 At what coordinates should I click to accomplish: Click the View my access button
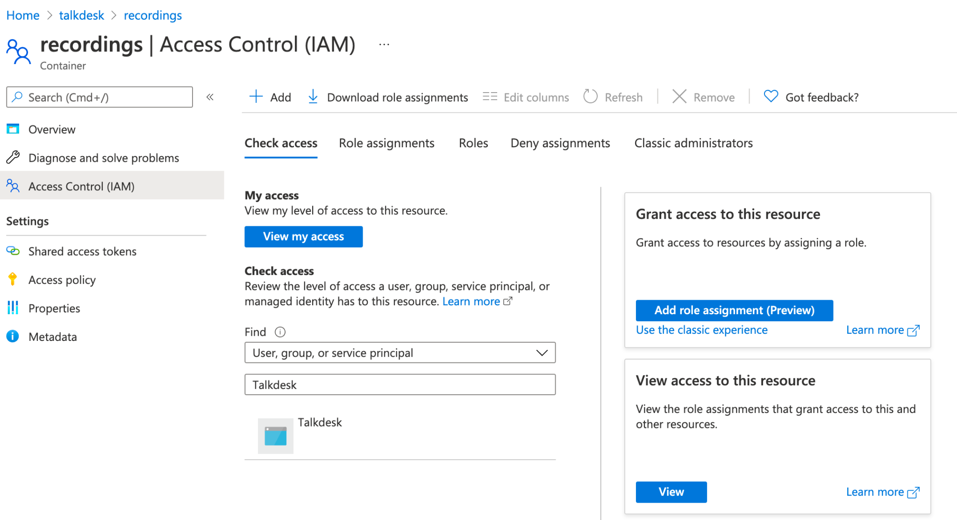[x=304, y=237]
